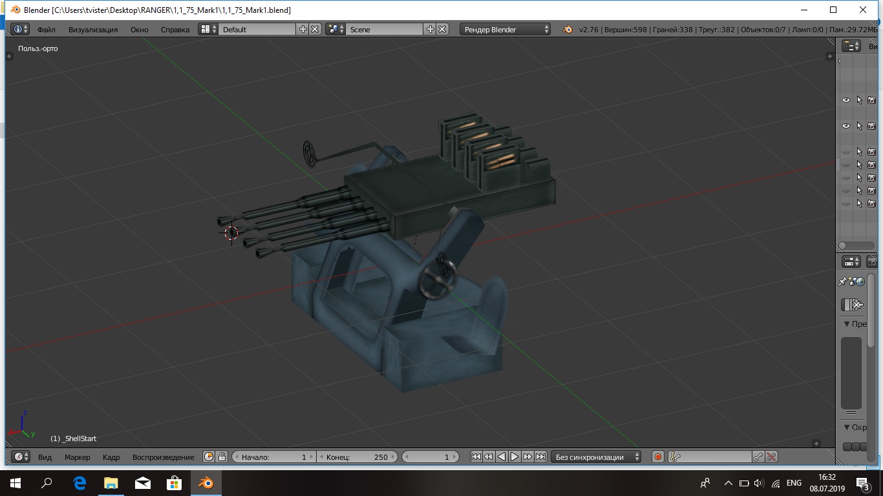
Task: Click the Конец end frame field
Action: click(x=357, y=457)
